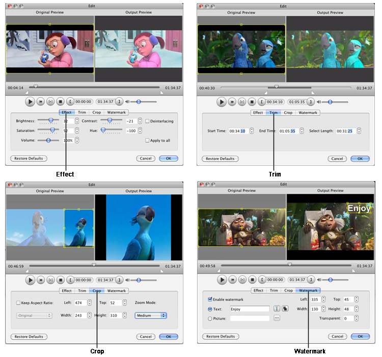
Task: Click OK in the Crop window
Action: (x=169, y=337)
